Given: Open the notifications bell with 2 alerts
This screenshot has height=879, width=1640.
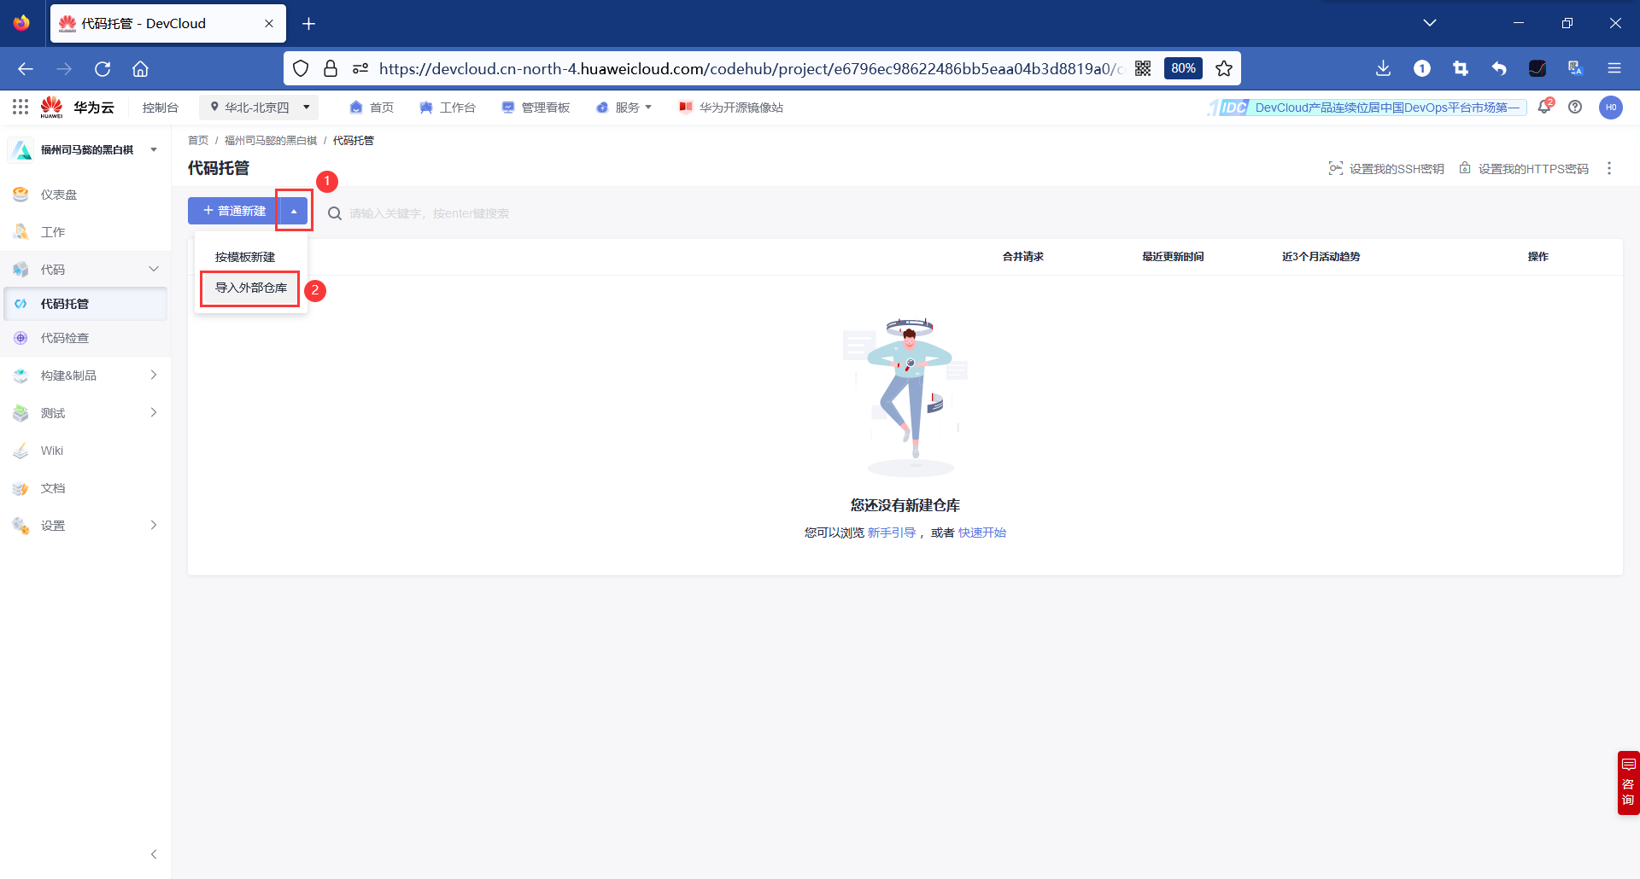Looking at the screenshot, I should pyautogui.click(x=1544, y=107).
